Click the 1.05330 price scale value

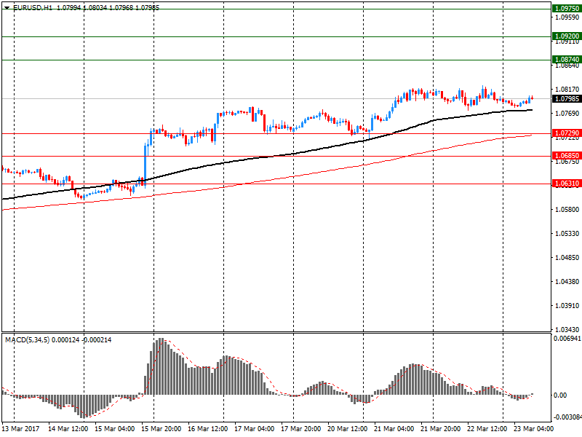click(567, 234)
